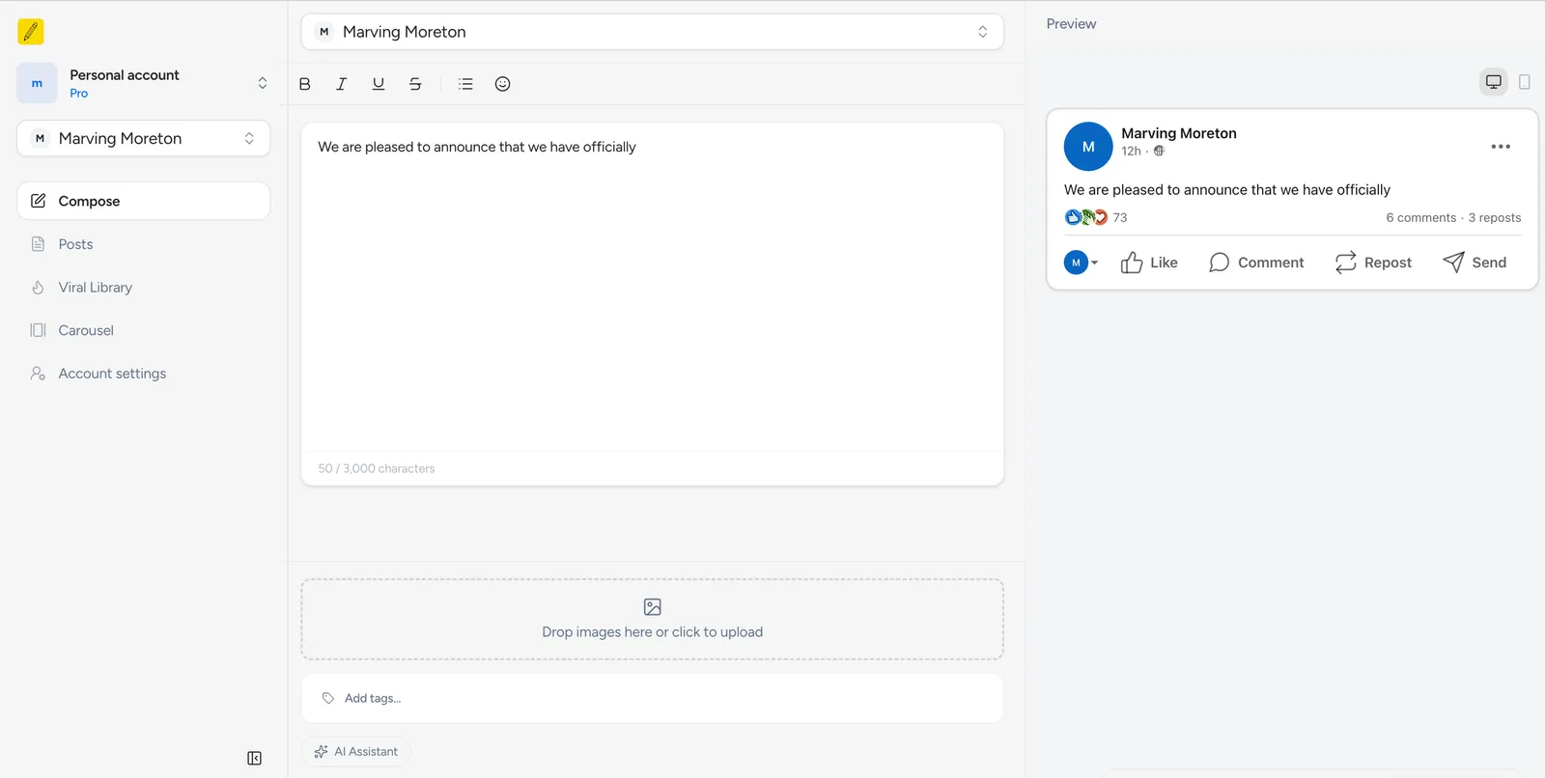Screen dimensions: 1545x778
Task: Open Marving Moreton sidebar profile dropdown
Action: [x=143, y=138]
